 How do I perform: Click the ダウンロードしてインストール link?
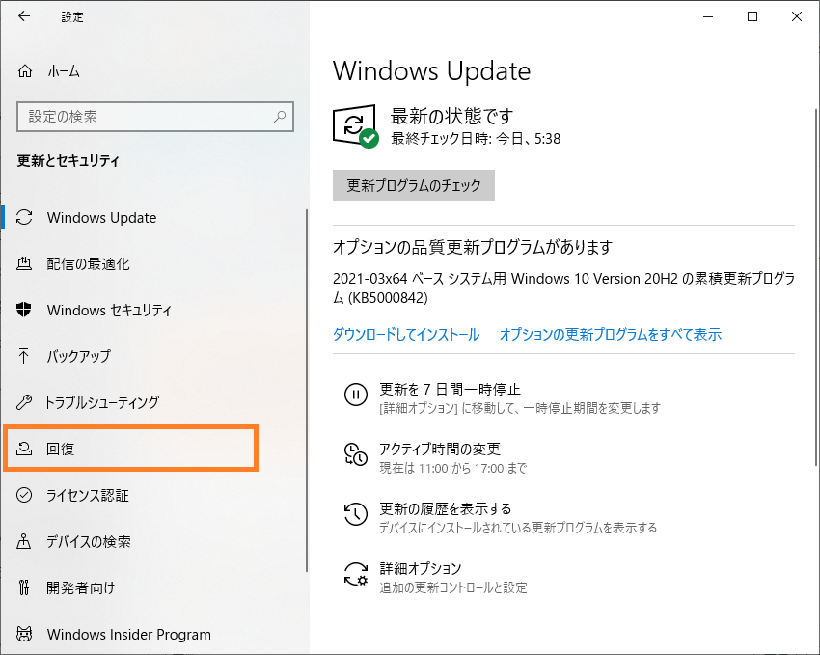[x=406, y=334]
